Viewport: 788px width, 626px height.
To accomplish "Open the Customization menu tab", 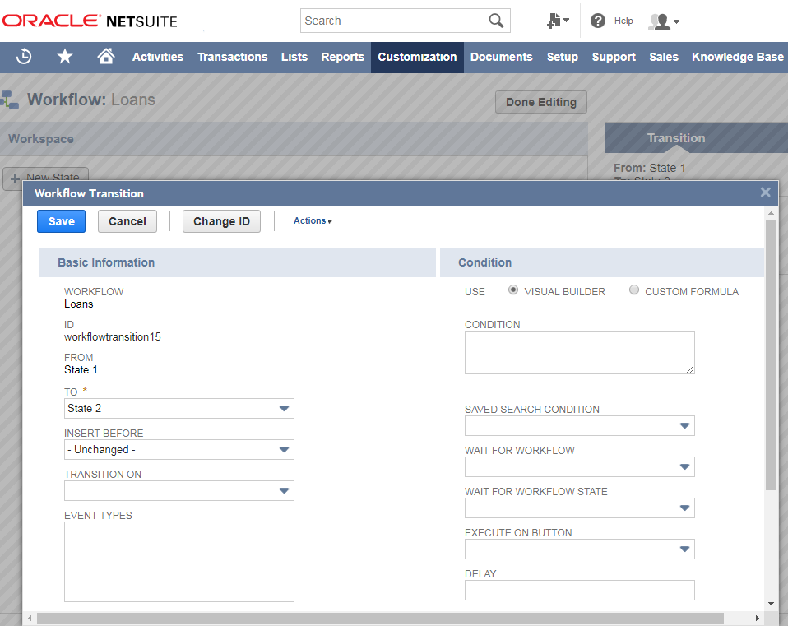I will click(x=416, y=57).
